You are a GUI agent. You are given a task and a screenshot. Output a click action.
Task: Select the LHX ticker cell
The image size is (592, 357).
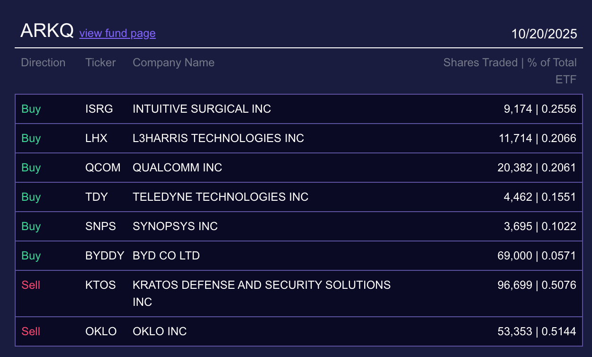click(x=96, y=138)
